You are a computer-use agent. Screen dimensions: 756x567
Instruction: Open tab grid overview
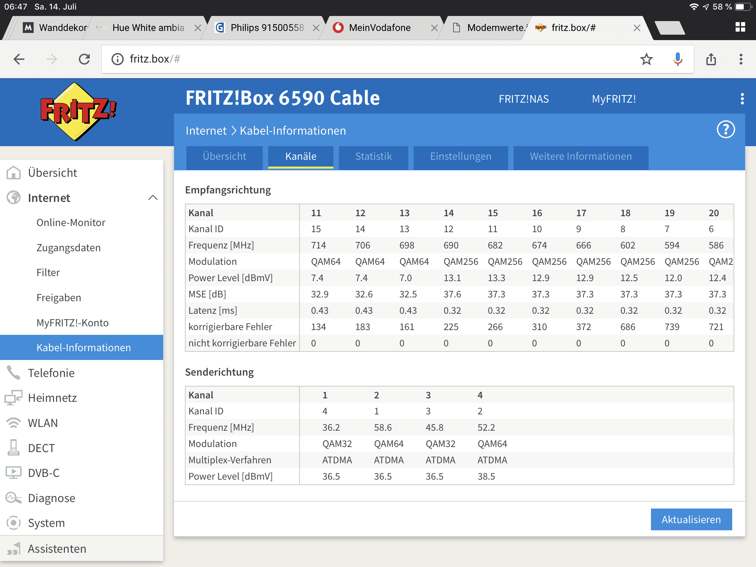(740, 27)
